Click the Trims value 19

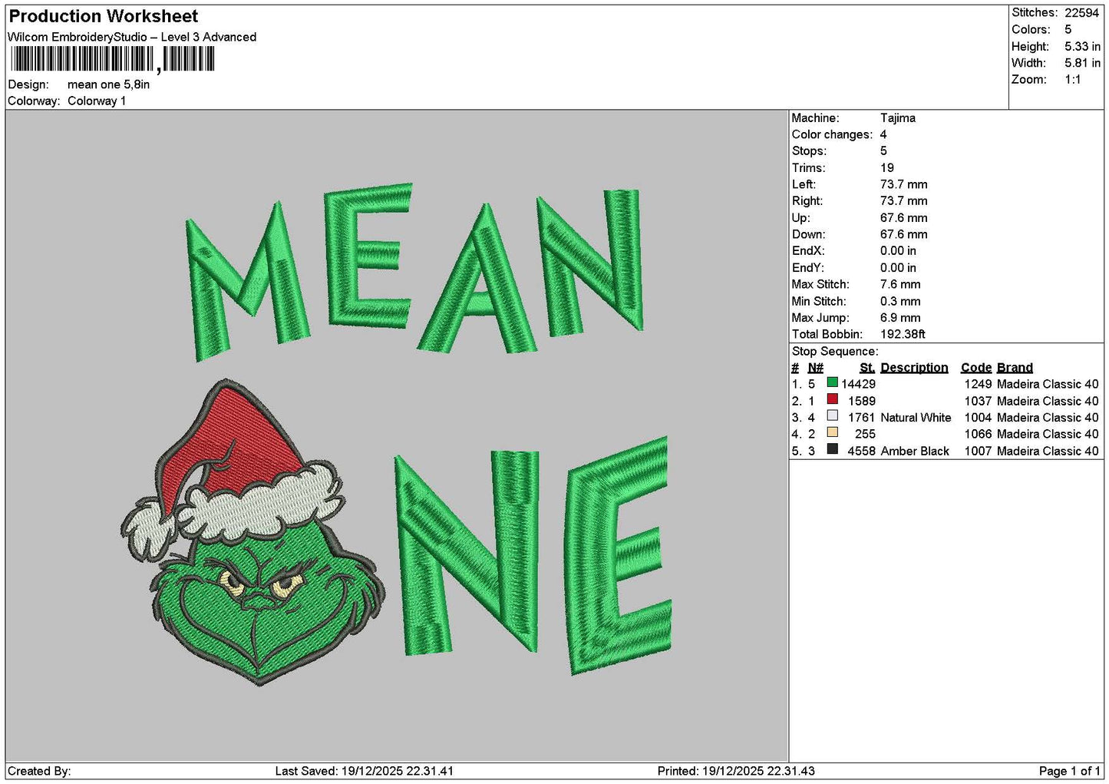(x=887, y=168)
